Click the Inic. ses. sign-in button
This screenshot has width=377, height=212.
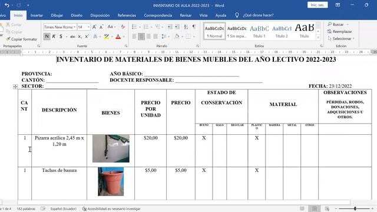[318, 5]
